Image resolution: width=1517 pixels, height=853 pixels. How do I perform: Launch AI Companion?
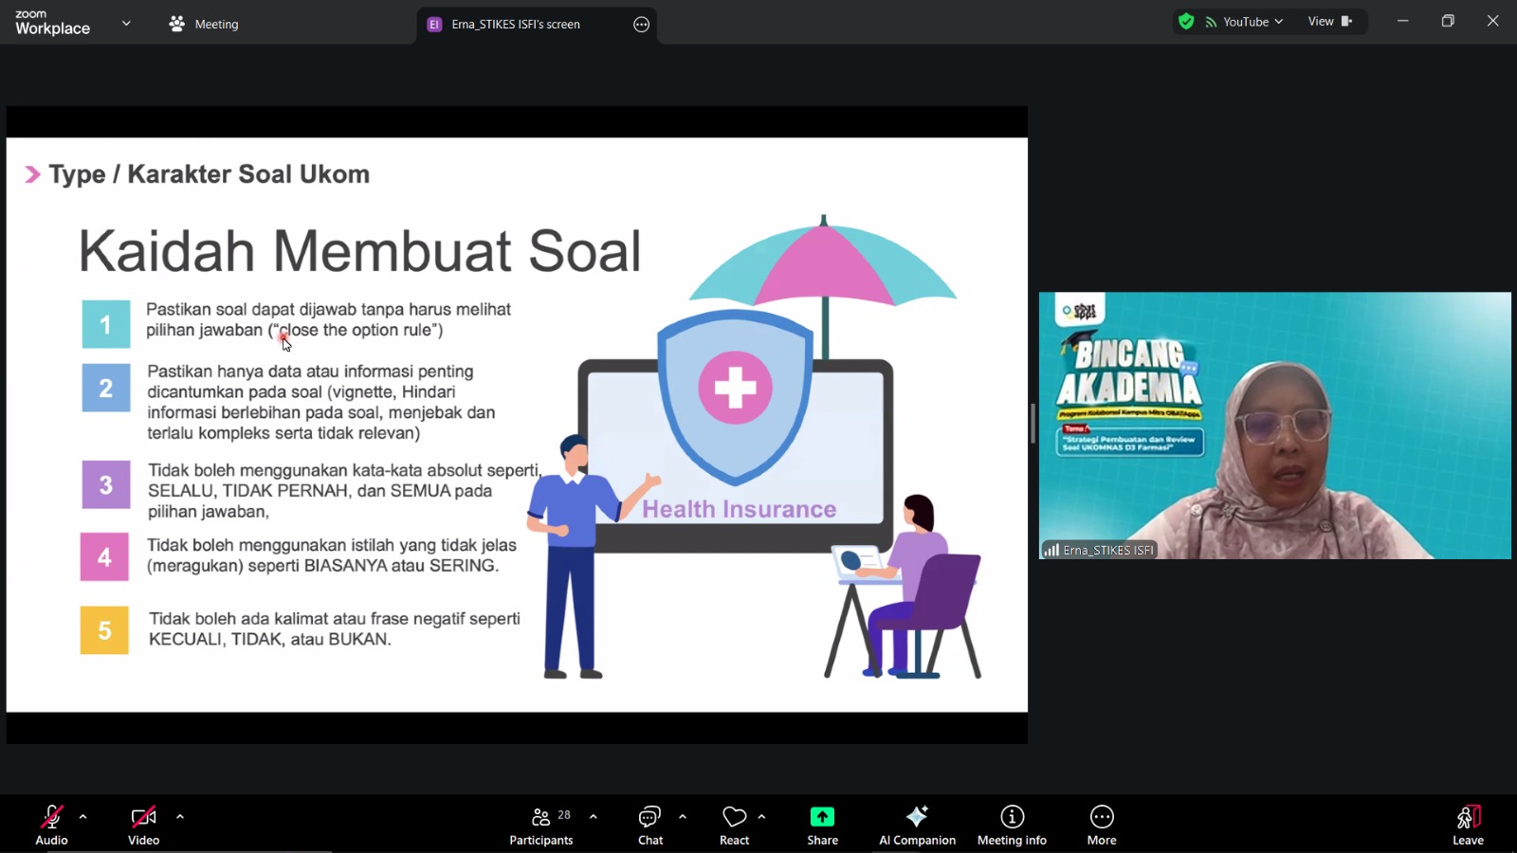pyautogui.click(x=917, y=825)
